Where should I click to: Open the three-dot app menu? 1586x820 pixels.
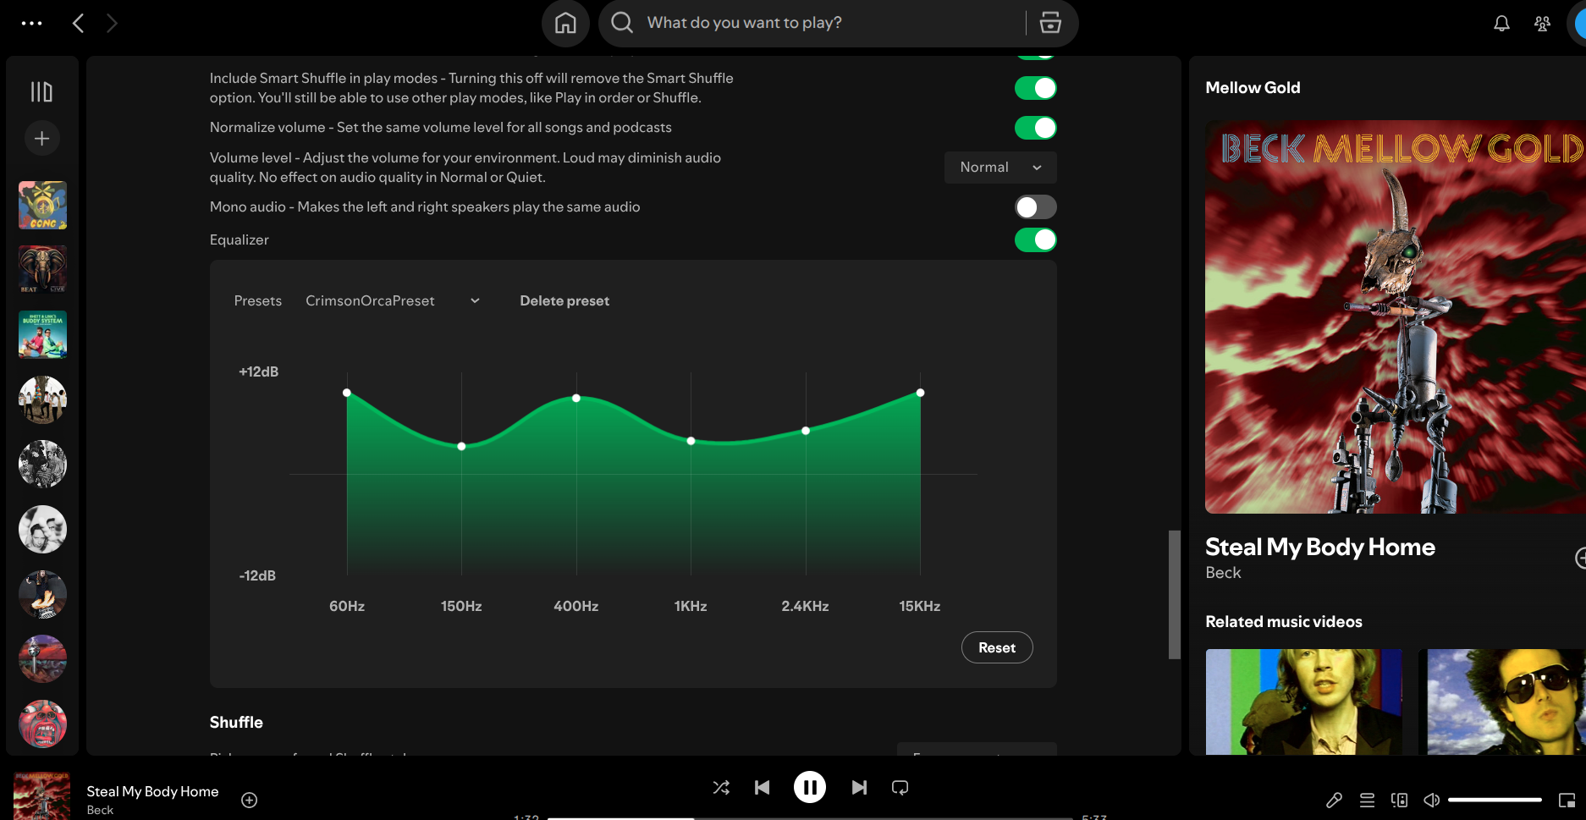(x=31, y=24)
